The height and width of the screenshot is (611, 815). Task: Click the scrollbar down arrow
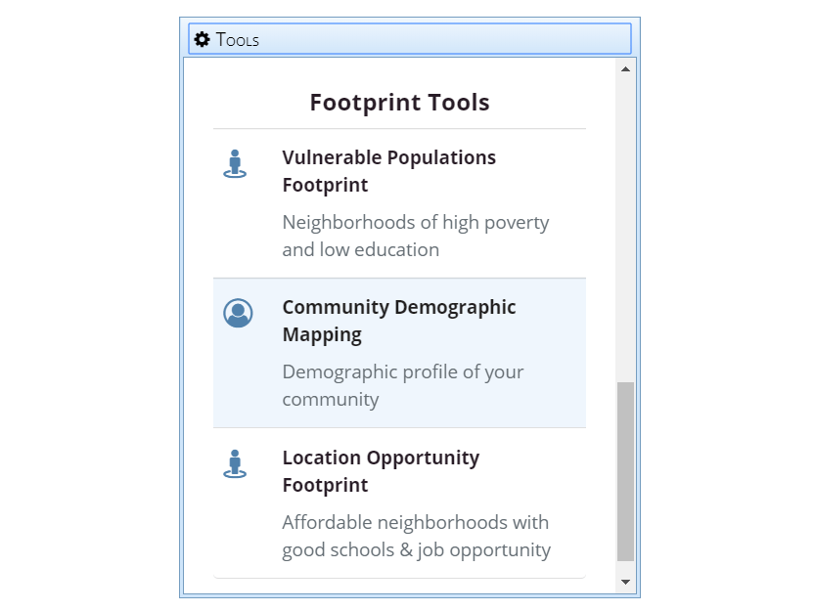pyautogui.click(x=625, y=582)
